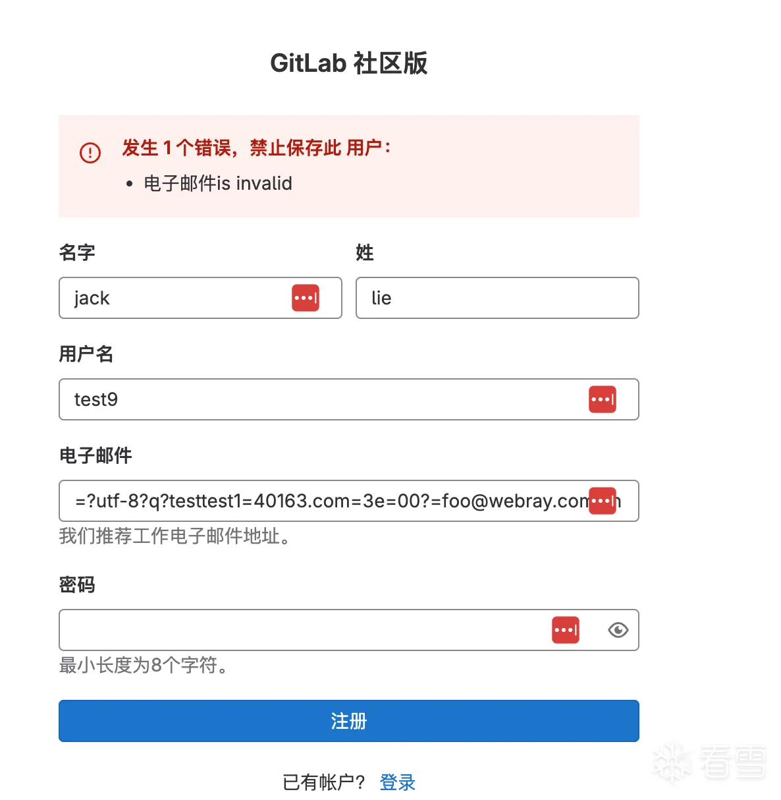Click the password manager icon in 电子邮件 field

pos(602,501)
